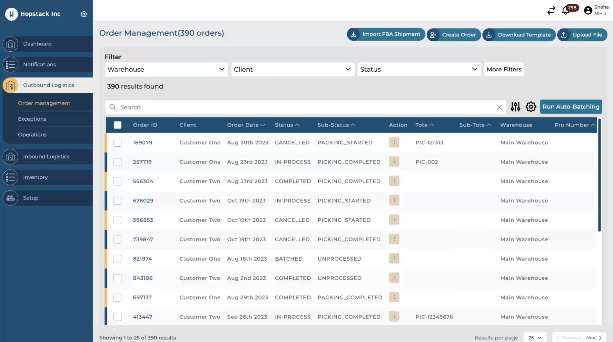Open Inbound Logistics menu
This screenshot has height=342, width=613.
point(46,157)
